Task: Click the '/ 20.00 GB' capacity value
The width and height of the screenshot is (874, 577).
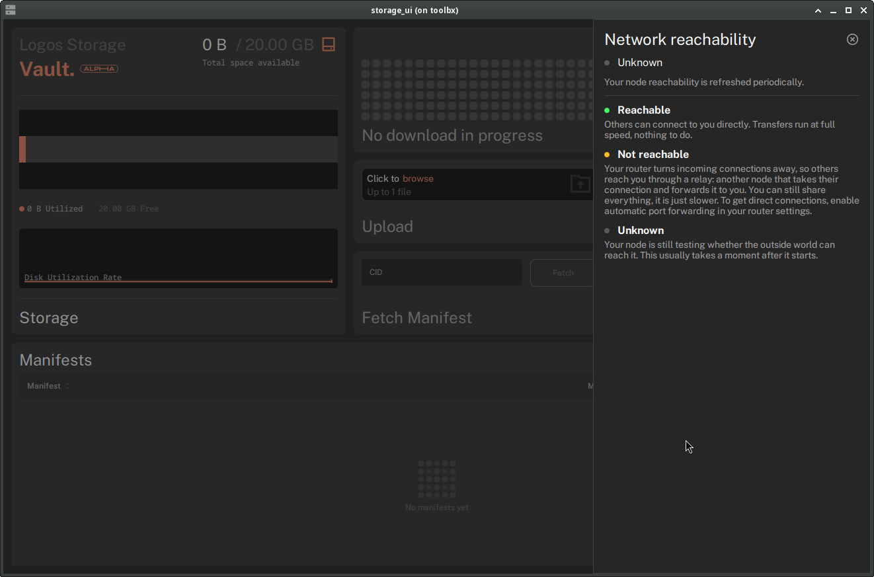Action: (x=275, y=45)
